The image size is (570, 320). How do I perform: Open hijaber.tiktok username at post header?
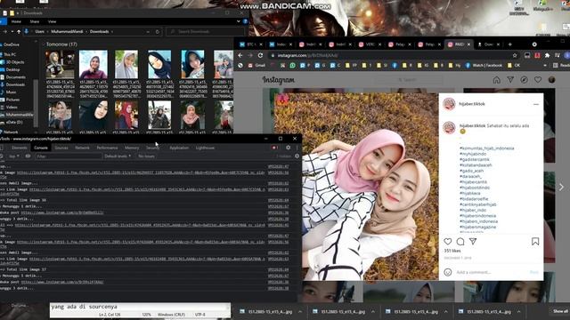coord(472,104)
